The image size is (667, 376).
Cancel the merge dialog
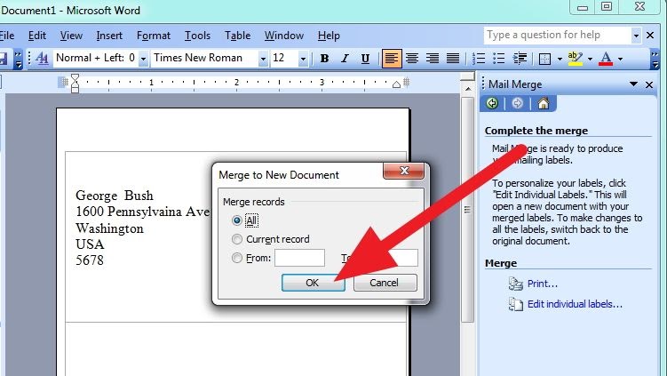[385, 283]
